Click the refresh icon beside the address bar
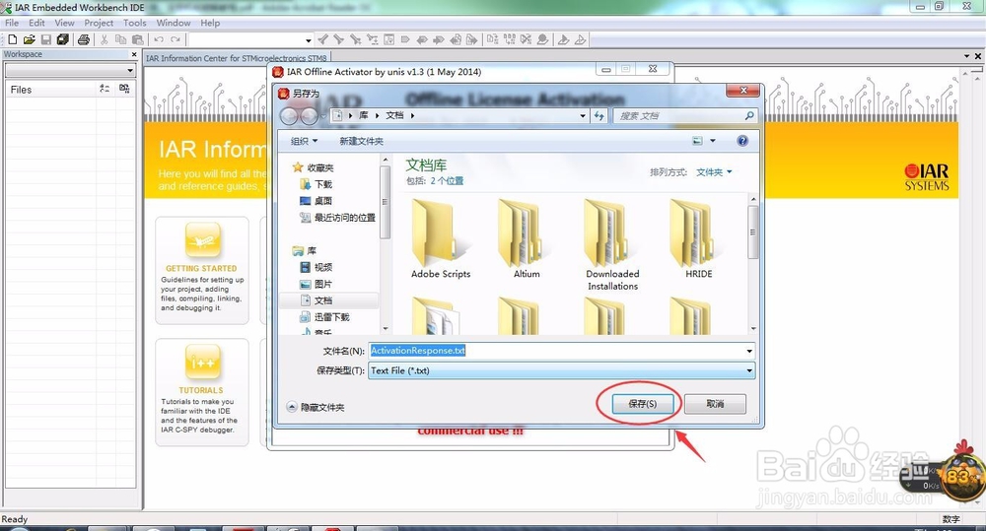 pyautogui.click(x=599, y=115)
